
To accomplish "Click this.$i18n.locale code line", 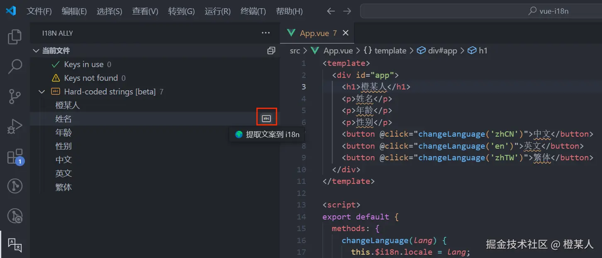I will (x=411, y=252).
